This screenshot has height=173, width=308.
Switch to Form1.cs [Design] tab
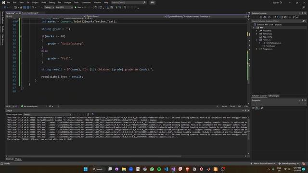[30, 13]
